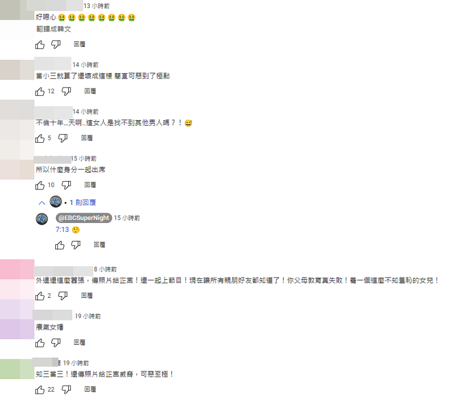
Task: Dislike the comment with vomiting emojis
Action: [55, 45]
